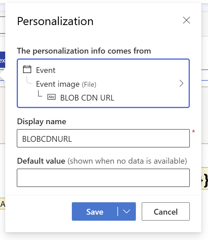The width and height of the screenshot is (208, 240).
Task: Select the Event entry in source tree
Action: 46,70
